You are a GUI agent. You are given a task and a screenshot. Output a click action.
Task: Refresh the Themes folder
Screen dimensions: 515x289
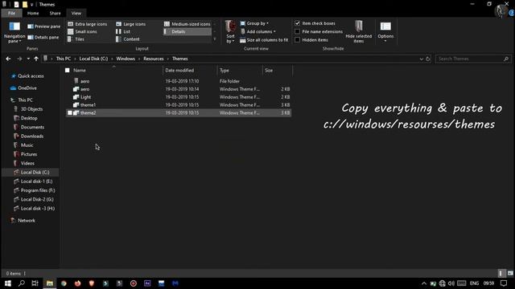428,59
